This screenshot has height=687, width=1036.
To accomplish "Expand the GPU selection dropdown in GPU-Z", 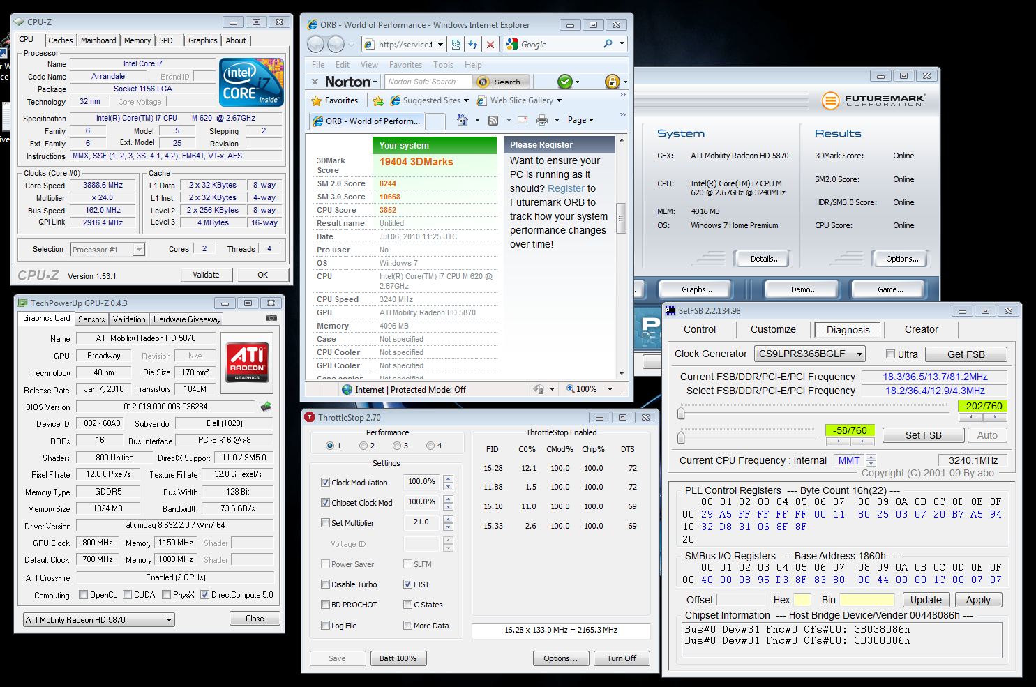I will (x=169, y=619).
